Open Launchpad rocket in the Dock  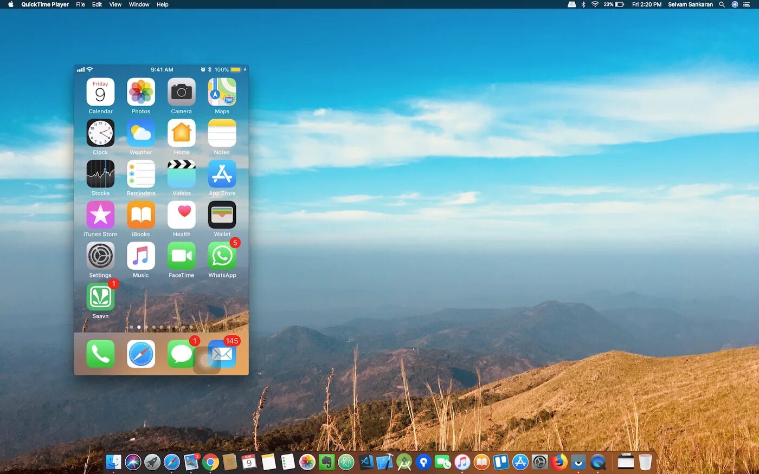tap(152, 462)
